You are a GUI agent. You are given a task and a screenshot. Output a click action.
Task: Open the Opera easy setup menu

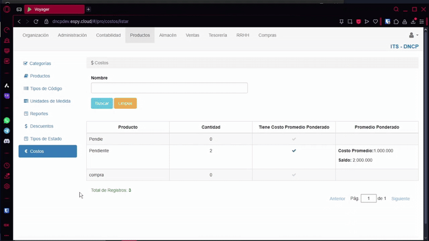[x=421, y=21]
